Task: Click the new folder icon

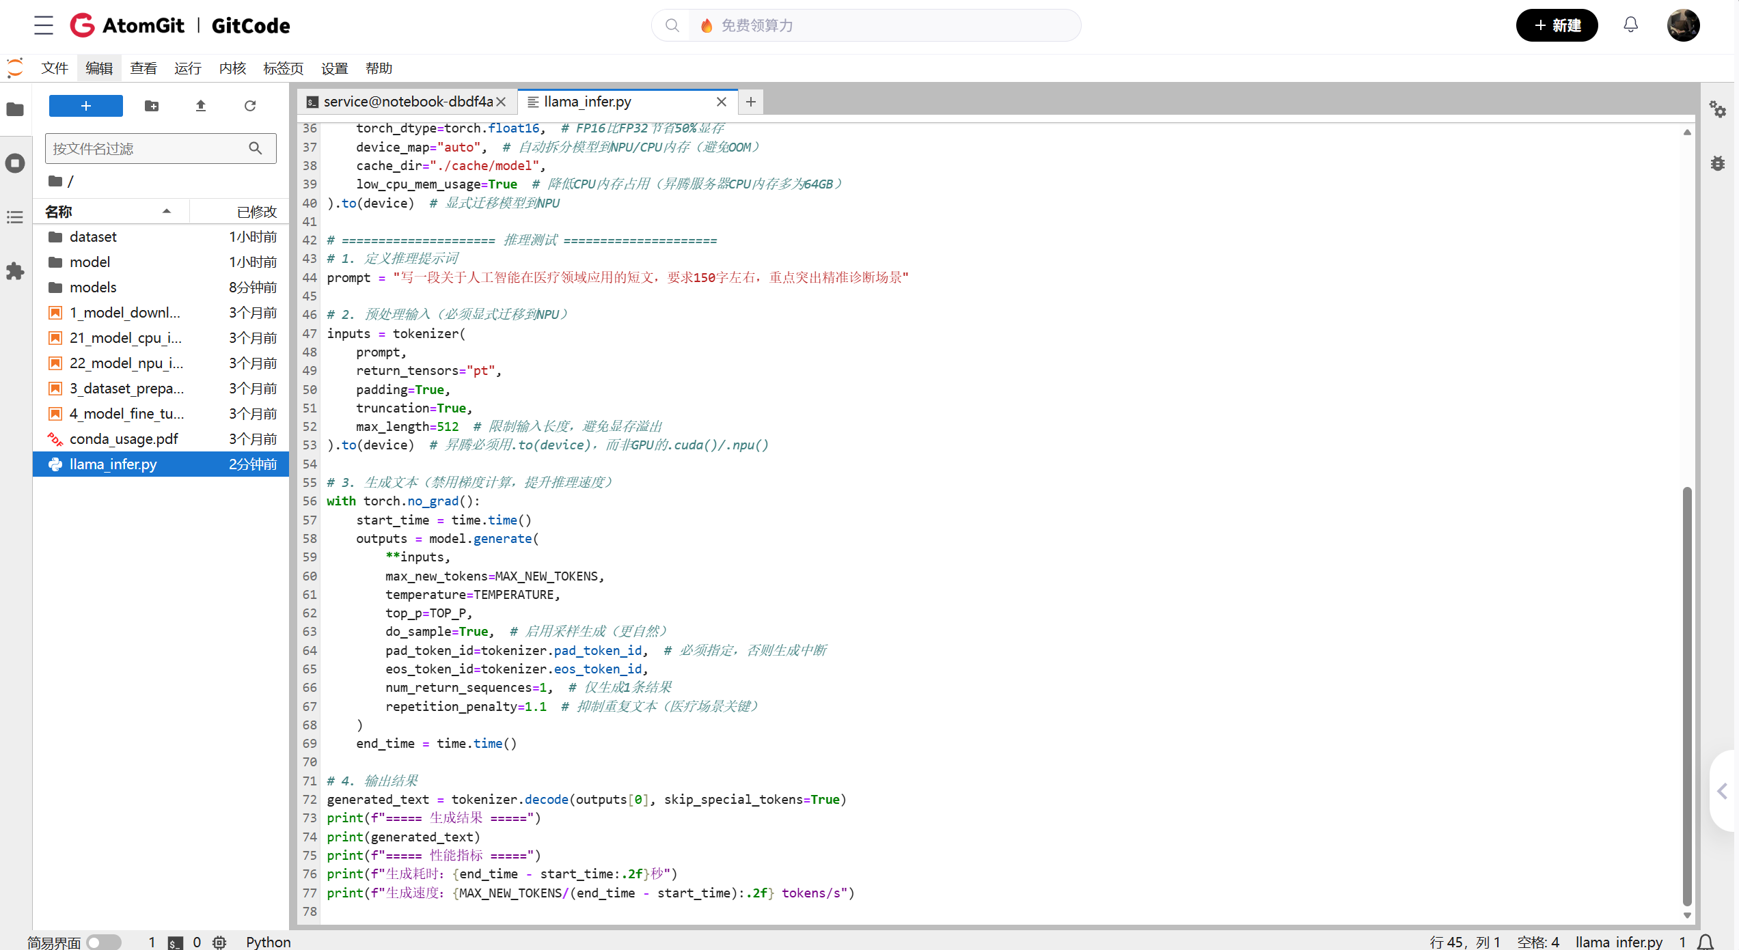Action: tap(152, 106)
